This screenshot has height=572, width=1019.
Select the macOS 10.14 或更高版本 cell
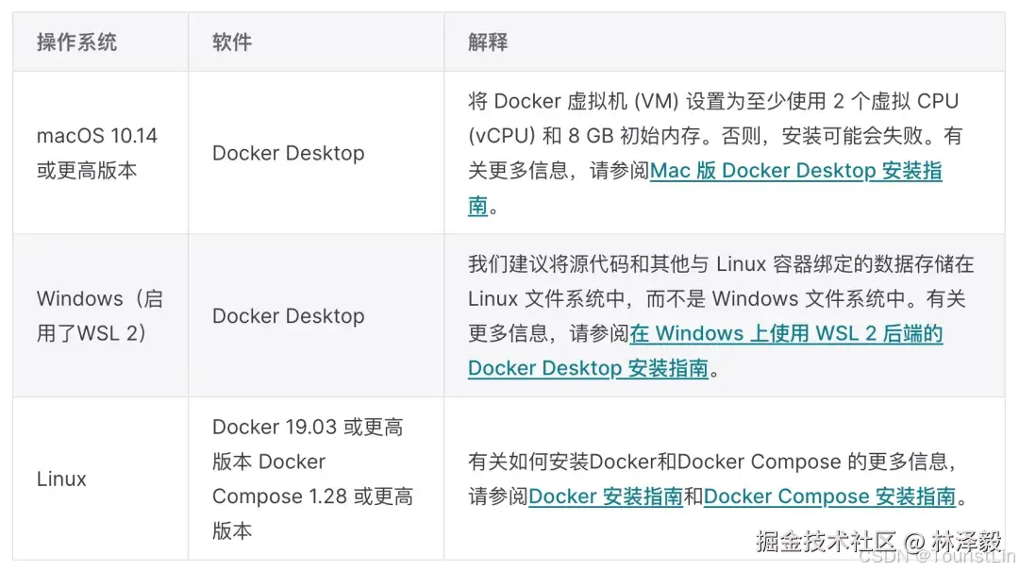click(x=100, y=153)
